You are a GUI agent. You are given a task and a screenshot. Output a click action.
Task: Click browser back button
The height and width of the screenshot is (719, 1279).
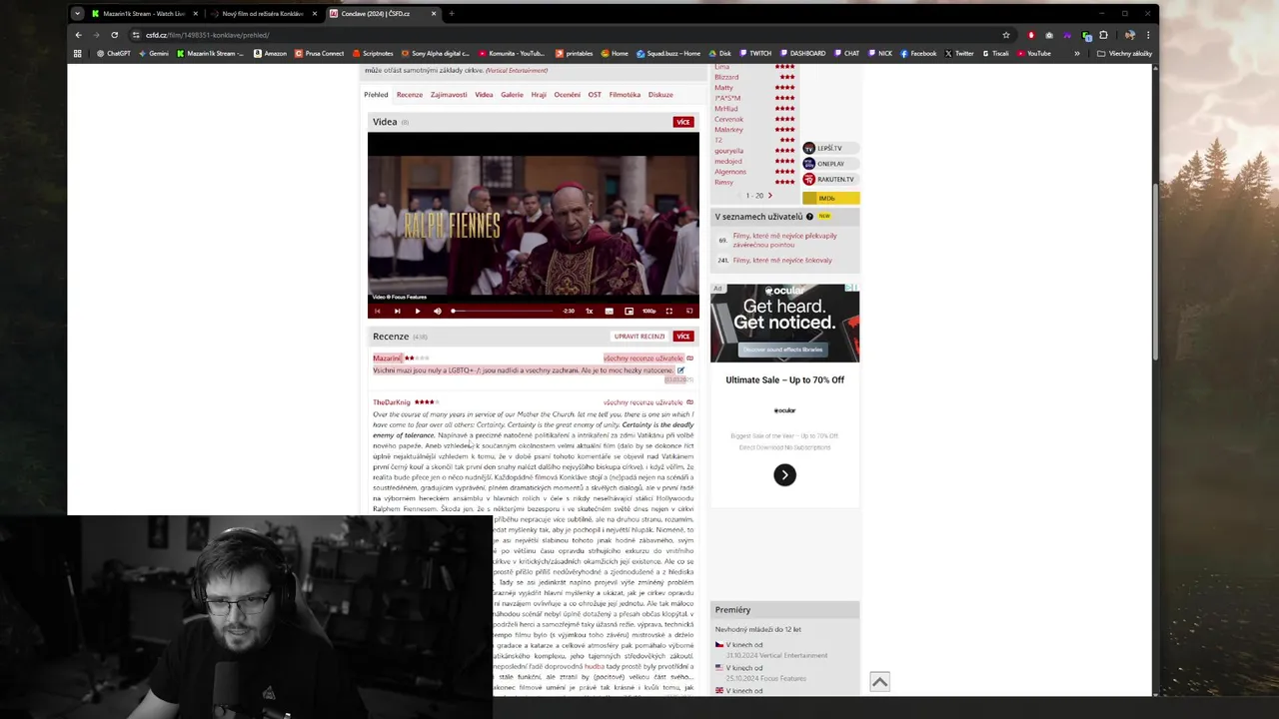pyautogui.click(x=78, y=35)
